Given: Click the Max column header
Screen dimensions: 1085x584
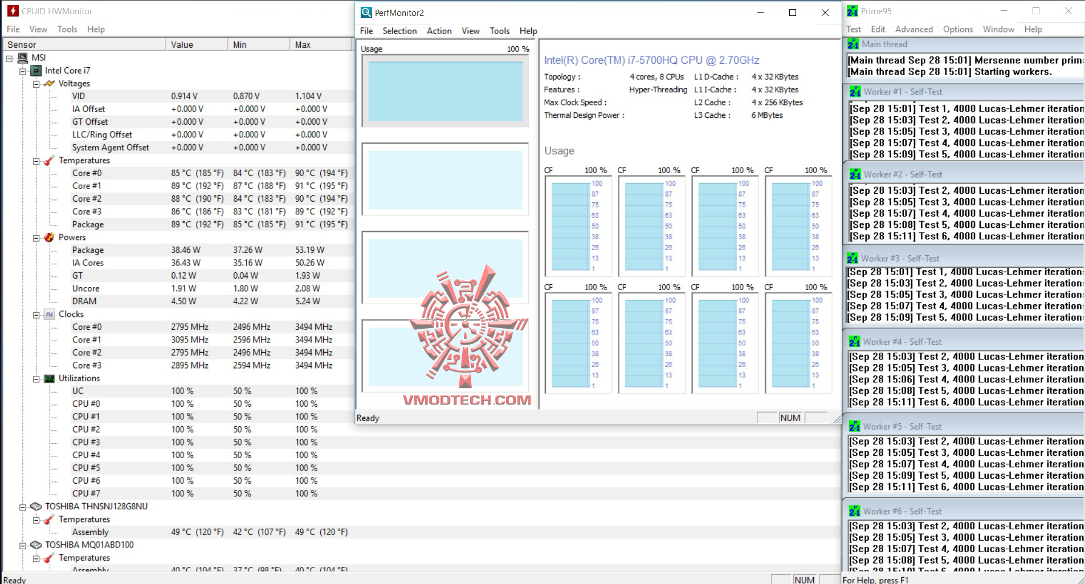Looking at the screenshot, I should click(321, 44).
